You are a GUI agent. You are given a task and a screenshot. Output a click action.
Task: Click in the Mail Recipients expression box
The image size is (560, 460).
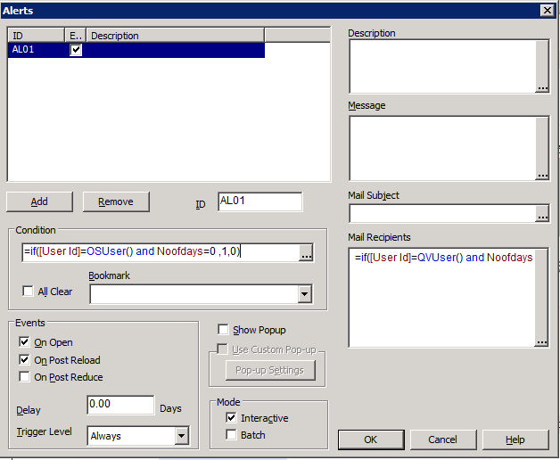click(x=442, y=297)
